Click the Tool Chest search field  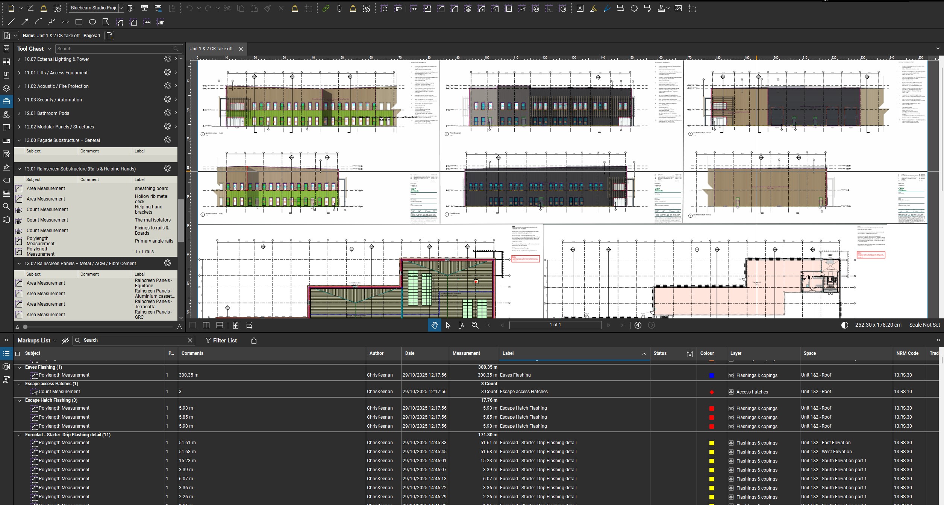(x=115, y=49)
